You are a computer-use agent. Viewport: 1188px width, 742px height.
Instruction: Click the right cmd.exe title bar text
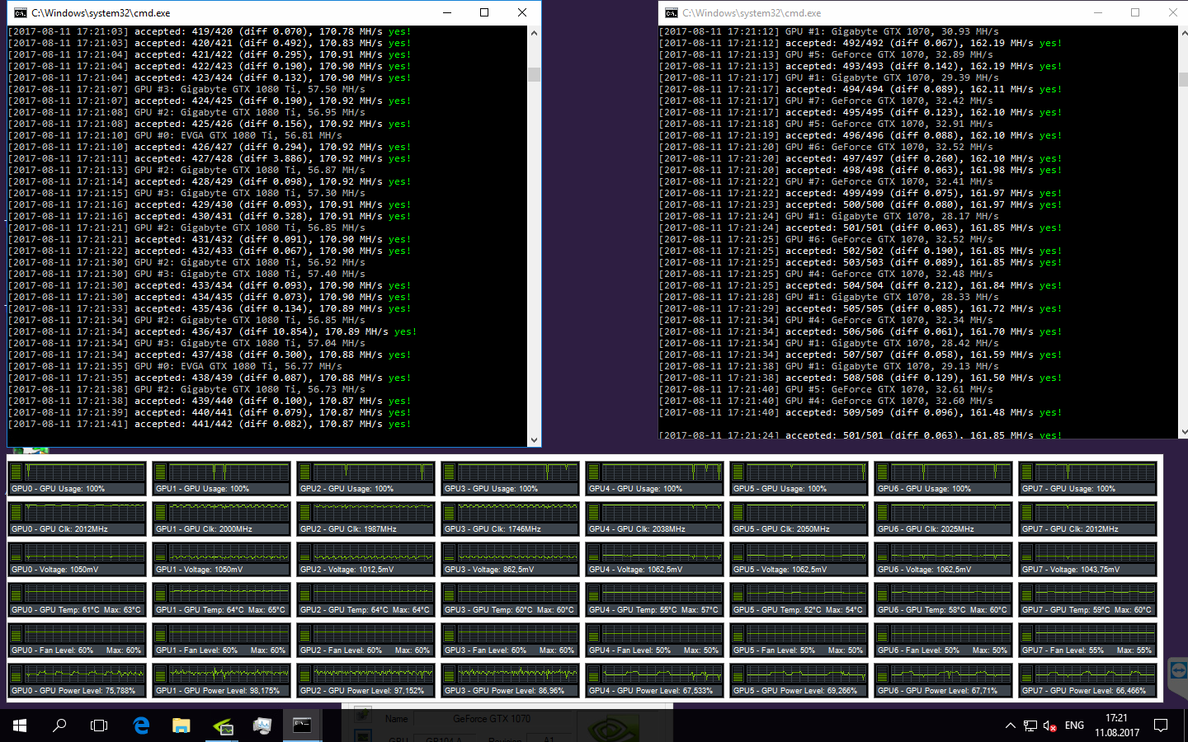pyautogui.click(x=752, y=13)
